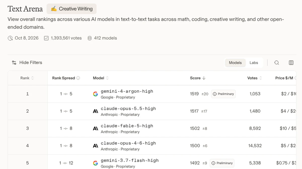The image size is (302, 169).
Task: Switch to the Labs view
Action: click(254, 63)
